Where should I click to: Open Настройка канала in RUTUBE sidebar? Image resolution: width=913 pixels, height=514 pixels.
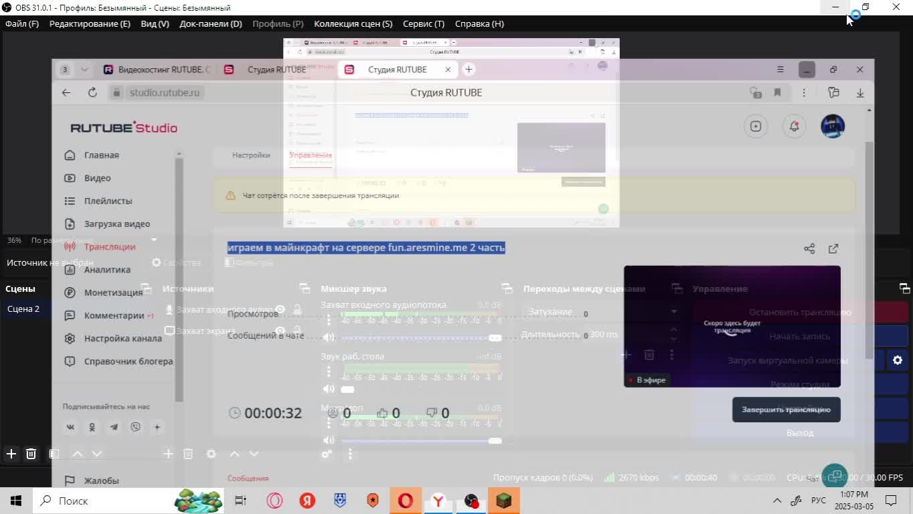(123, 338)
